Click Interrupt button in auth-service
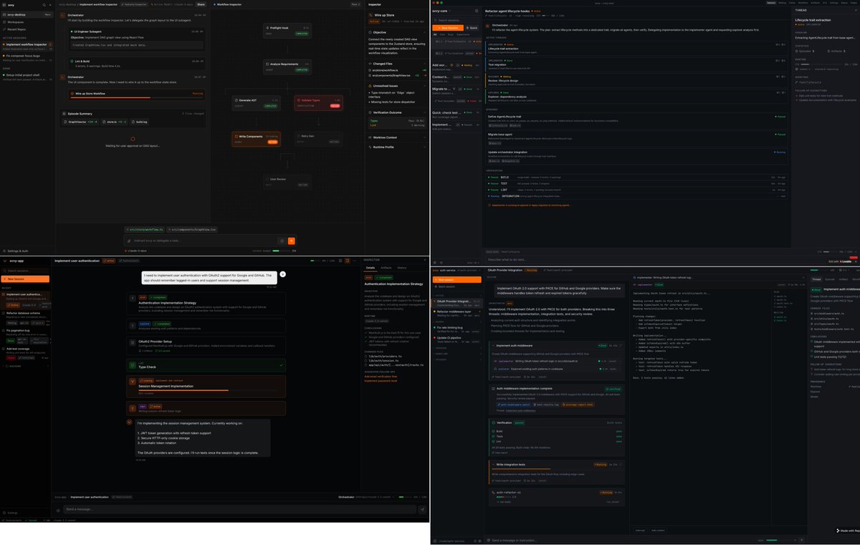Screen dimensions: 860x545 point(640,530)
